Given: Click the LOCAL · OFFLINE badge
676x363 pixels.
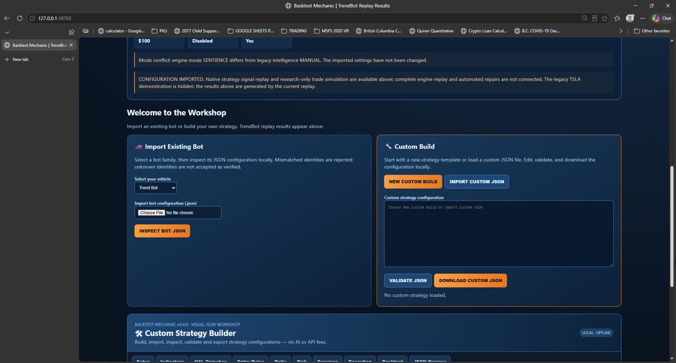Looking at the screenshot, I should (x=596, y=333).
